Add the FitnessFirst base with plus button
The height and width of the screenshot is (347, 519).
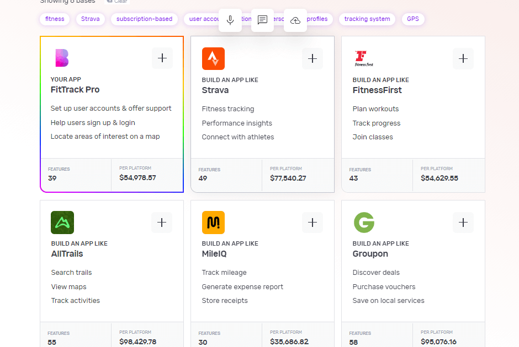463,59
